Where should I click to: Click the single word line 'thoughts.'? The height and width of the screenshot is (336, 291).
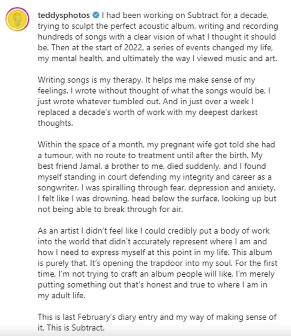click(x=55, y=123)
